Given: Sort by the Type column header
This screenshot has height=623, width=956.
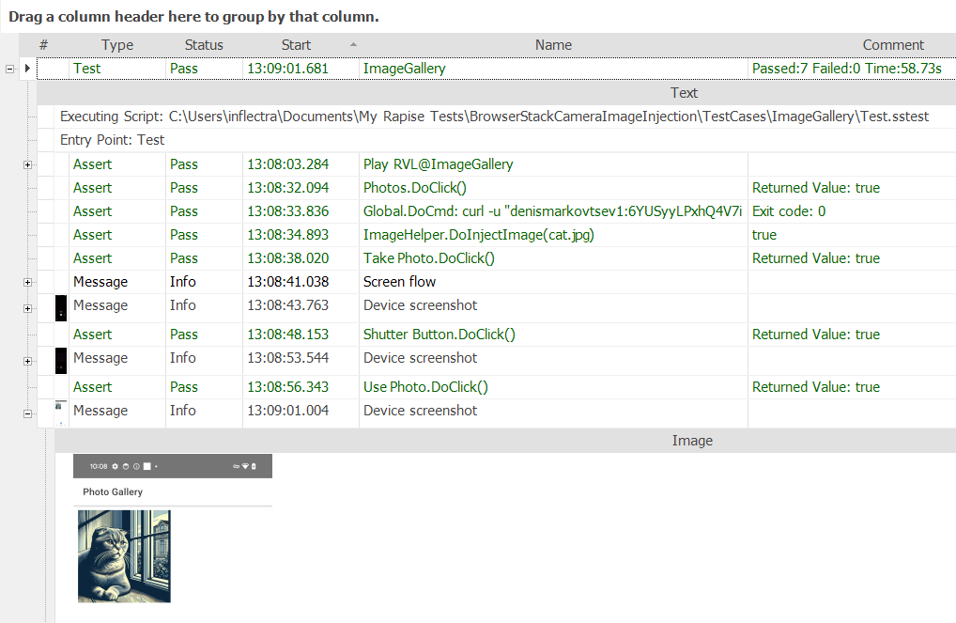Looking at the screenshot, I should 117,45.
